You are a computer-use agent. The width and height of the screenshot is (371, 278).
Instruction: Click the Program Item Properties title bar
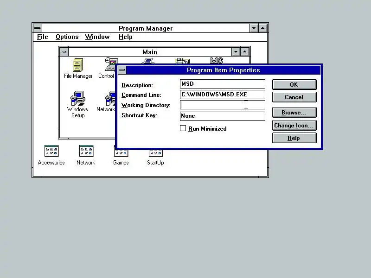click(x=224, y=70)
